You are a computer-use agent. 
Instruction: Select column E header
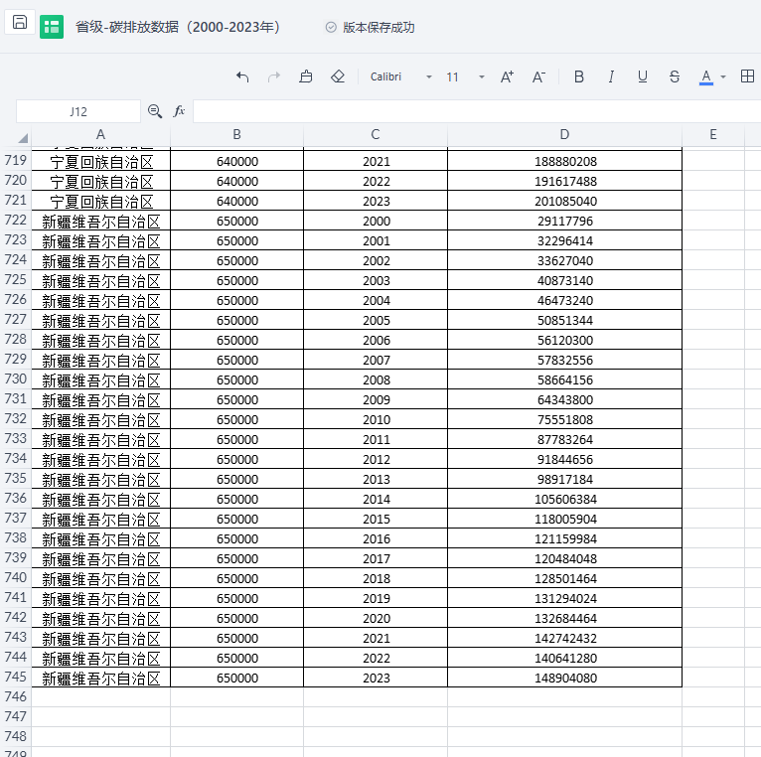[x=713, y=134]
